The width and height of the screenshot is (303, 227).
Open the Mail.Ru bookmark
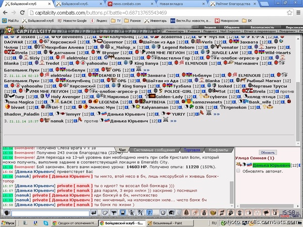pos(11,21)
